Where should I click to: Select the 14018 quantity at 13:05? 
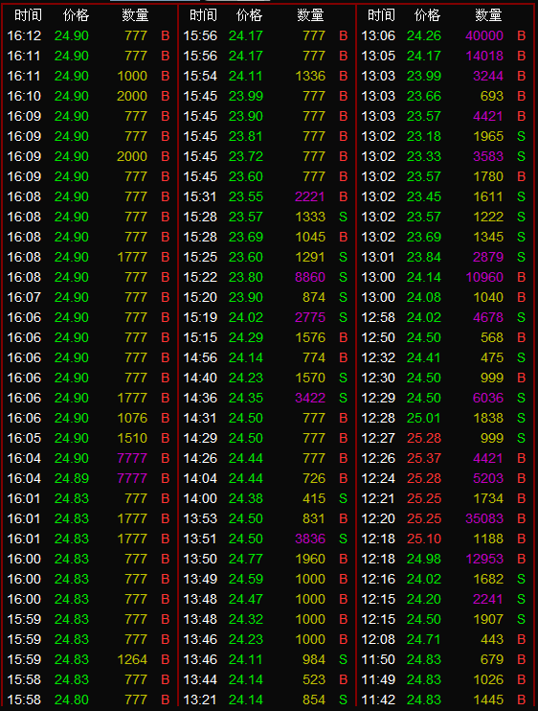click(484, 56)
